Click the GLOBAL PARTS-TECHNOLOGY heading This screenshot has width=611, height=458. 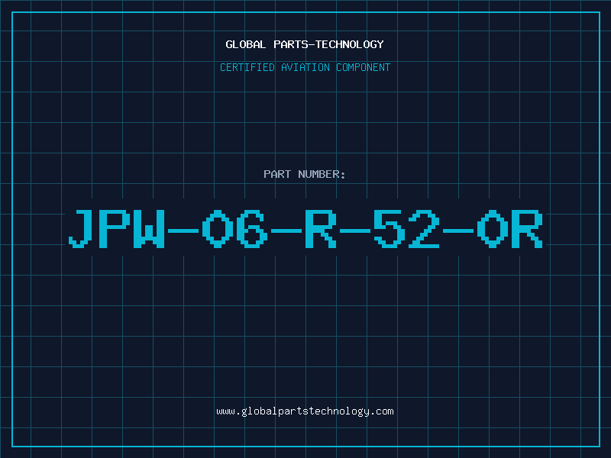[305, 44]
